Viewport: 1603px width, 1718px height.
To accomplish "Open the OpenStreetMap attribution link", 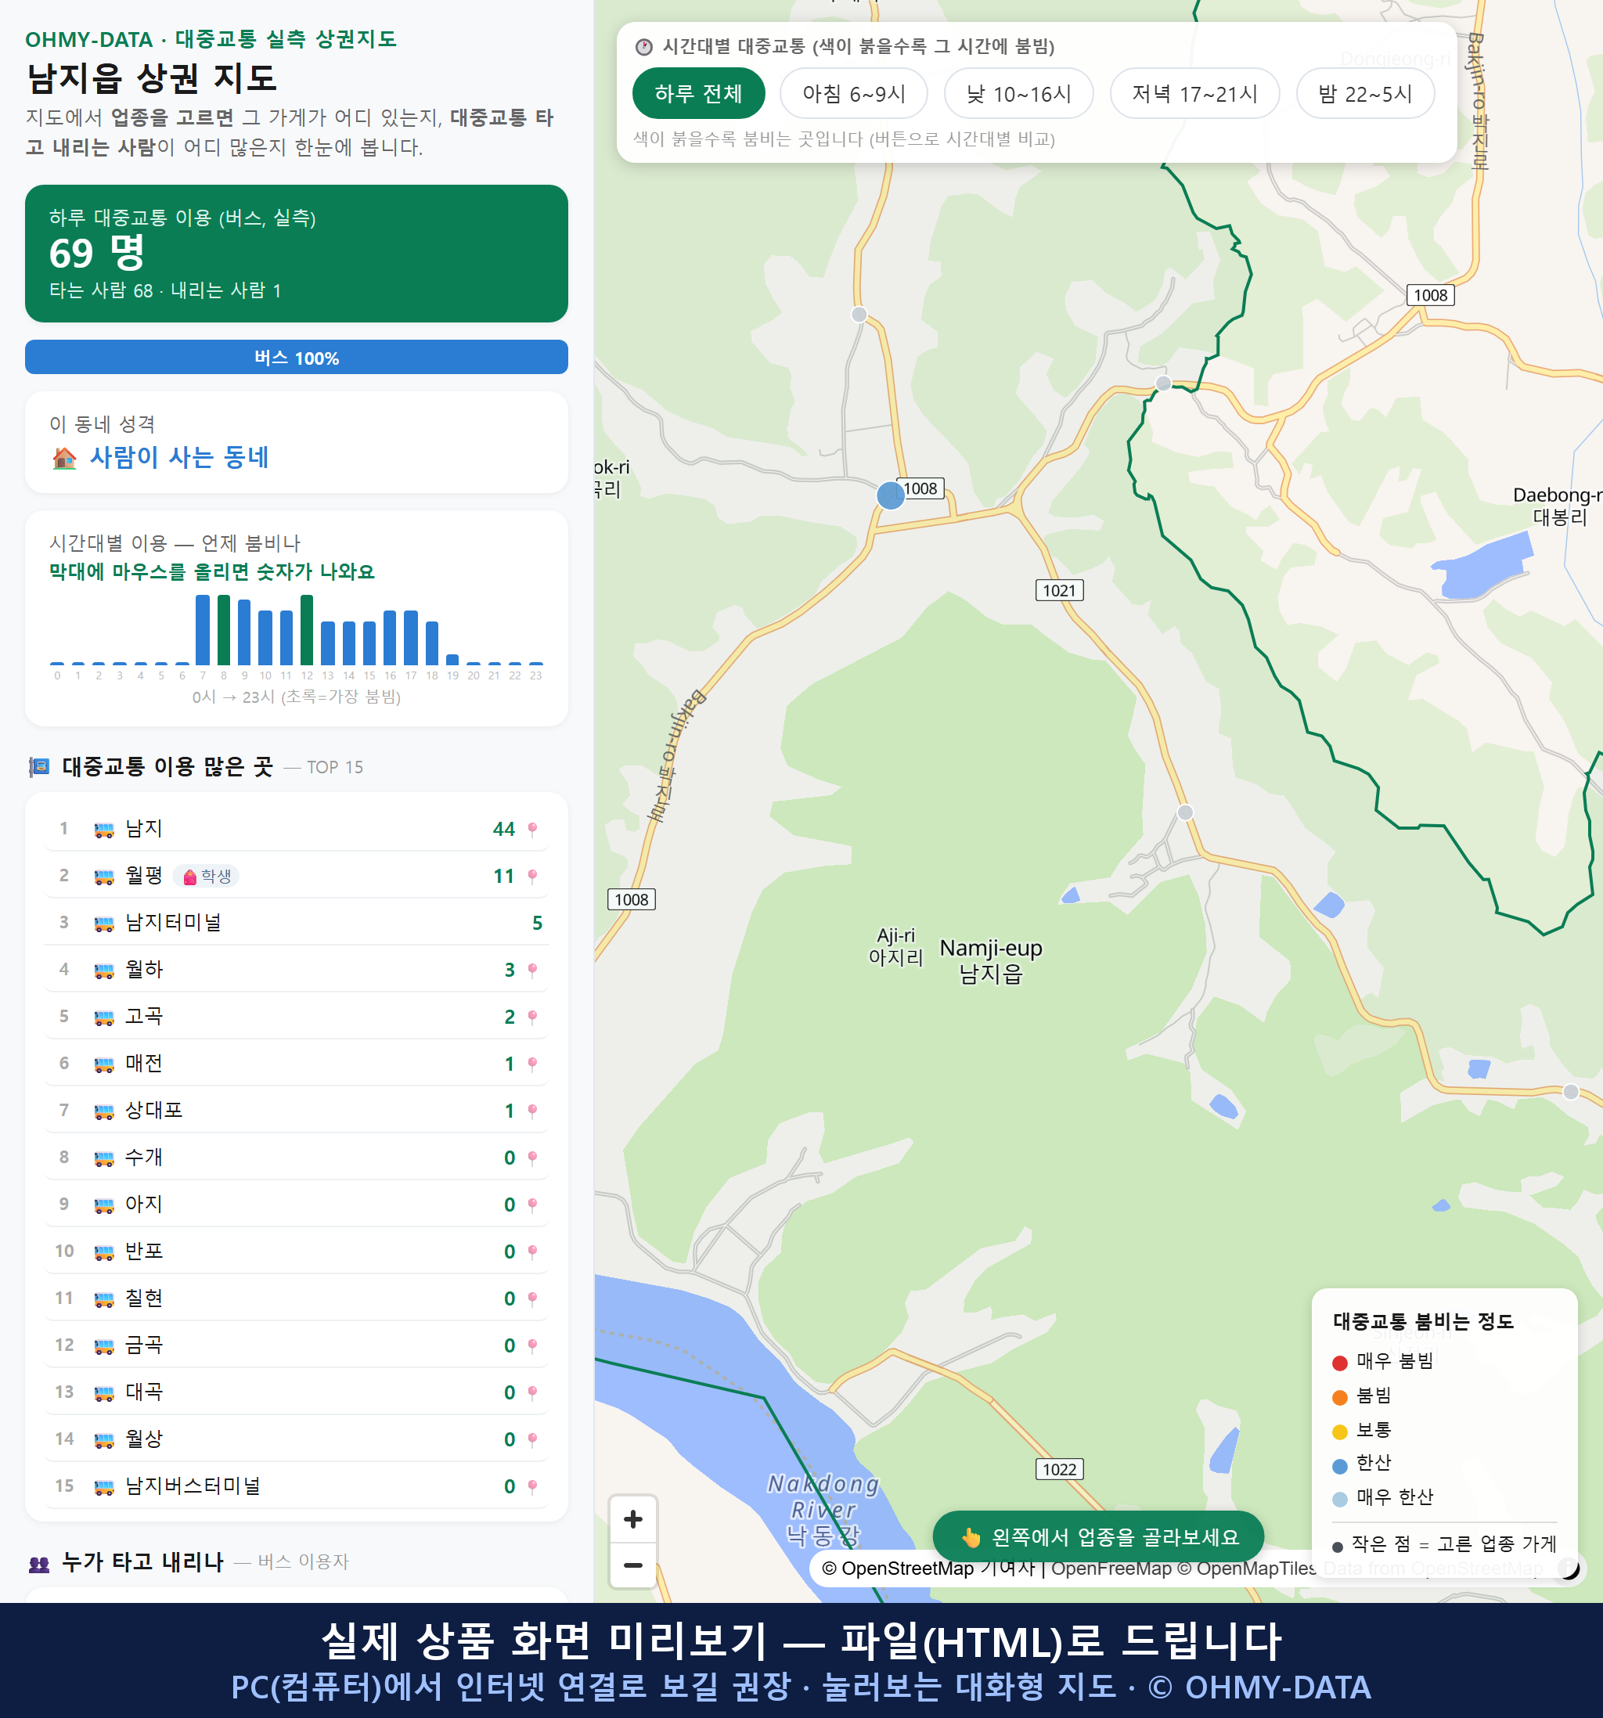I will tap(898, 1568).
